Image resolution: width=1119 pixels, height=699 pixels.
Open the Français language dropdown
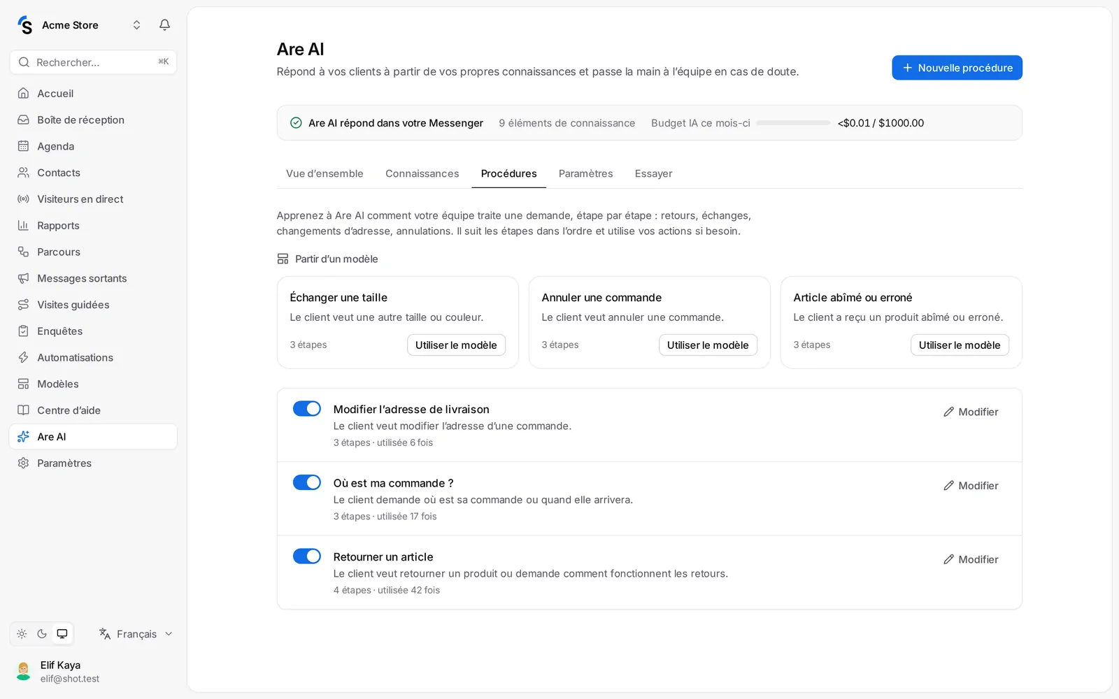click(x=136, y=634)
